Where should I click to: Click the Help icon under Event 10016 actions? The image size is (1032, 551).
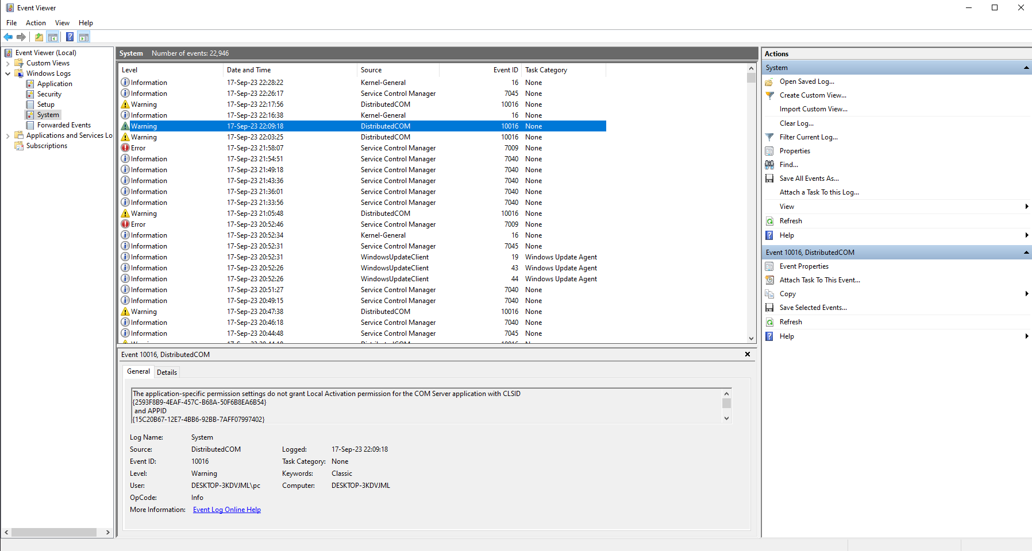point(769,336)
